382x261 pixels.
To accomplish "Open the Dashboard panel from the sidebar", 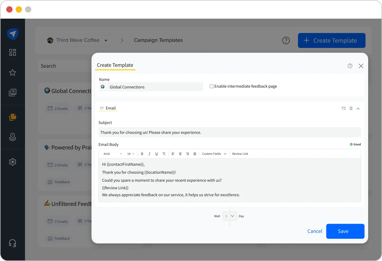I will coord(13,52).
